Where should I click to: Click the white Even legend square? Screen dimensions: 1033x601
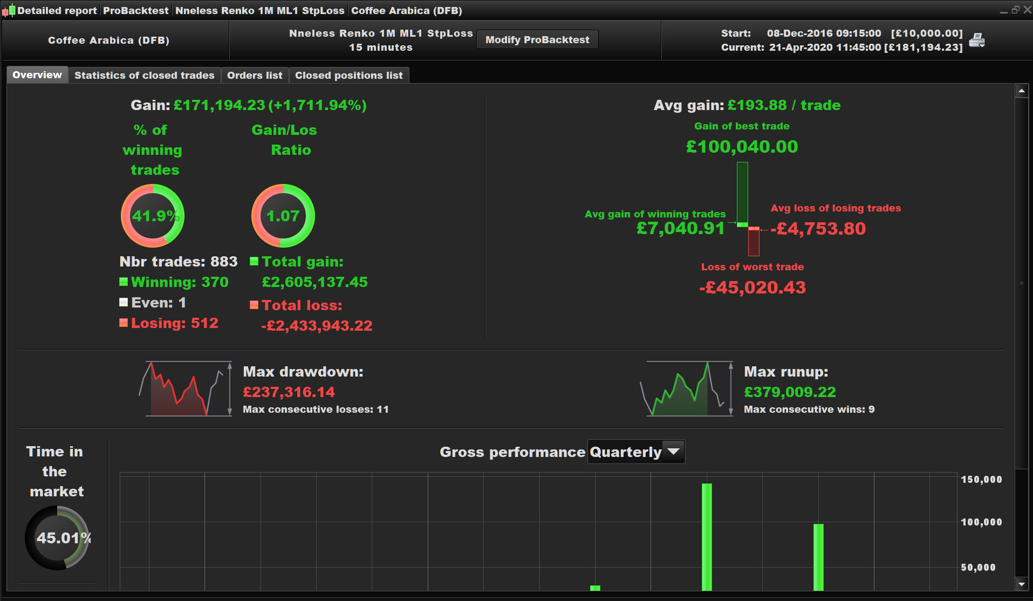(x=124, y=302)
